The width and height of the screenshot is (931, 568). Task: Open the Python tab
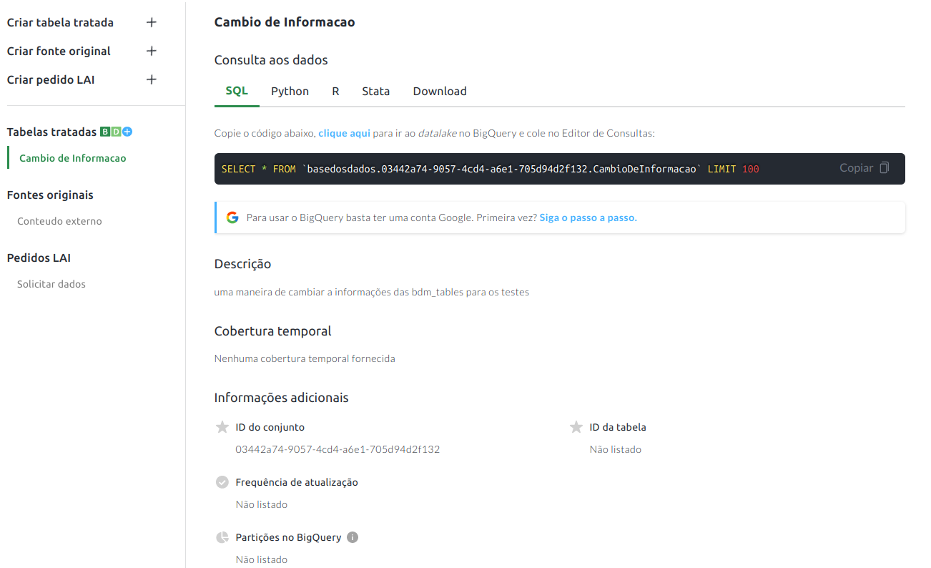click(290, 91)
